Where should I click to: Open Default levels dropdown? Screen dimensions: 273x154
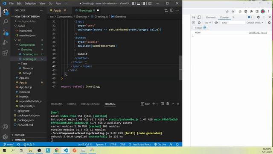coord(255,23)
